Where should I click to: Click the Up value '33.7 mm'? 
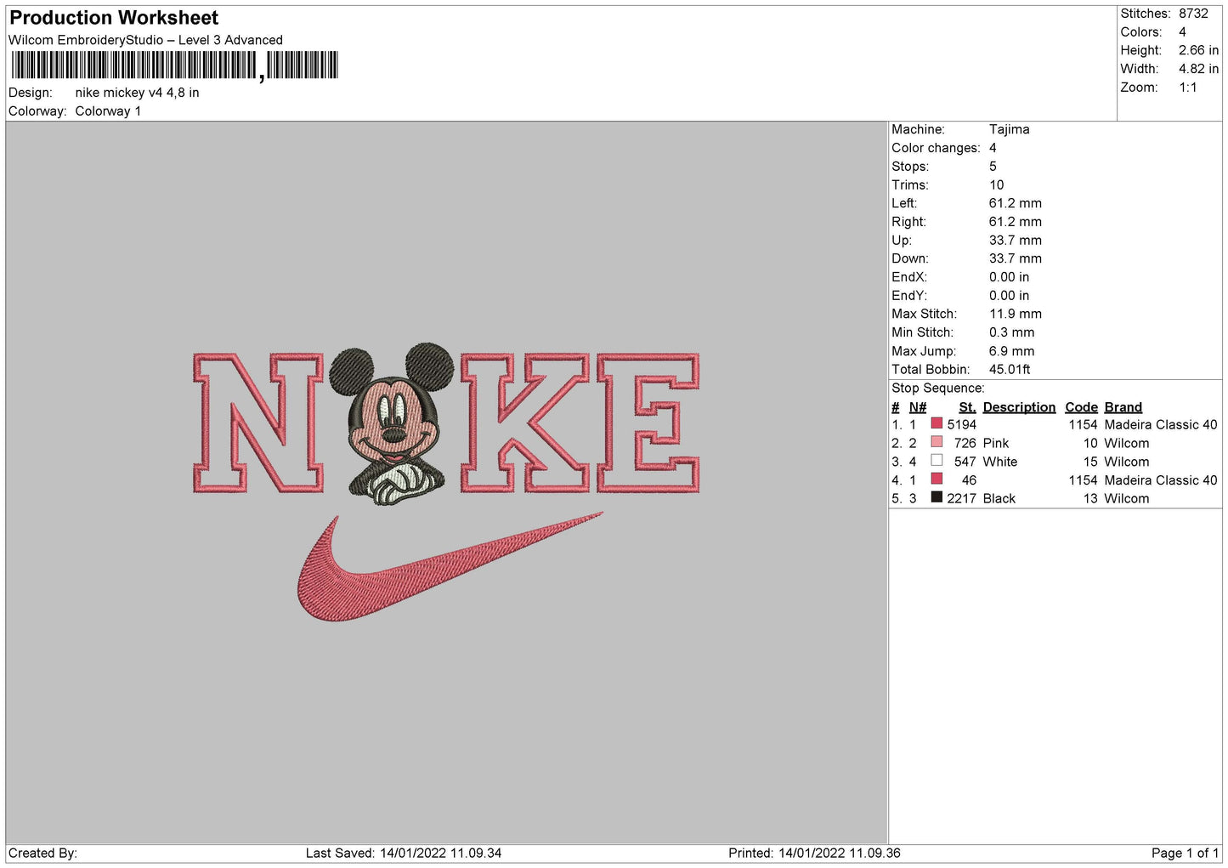(1015, 241)
